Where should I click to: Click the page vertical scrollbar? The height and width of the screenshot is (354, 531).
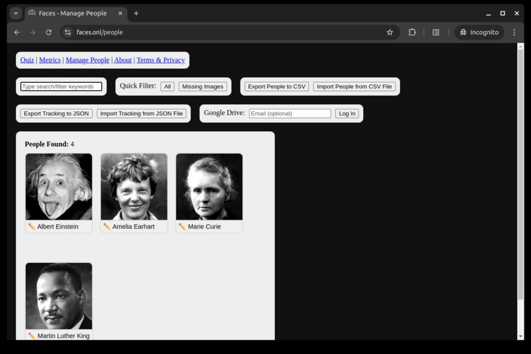click(520, 175)
